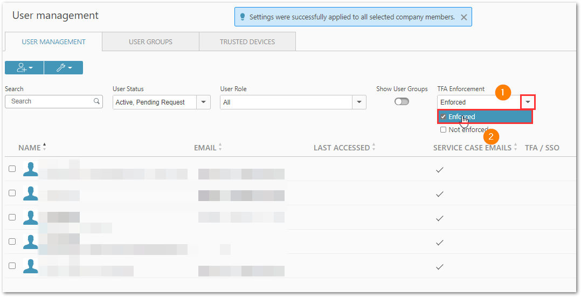Open the wrench tools dropdown button

point(64,68)
